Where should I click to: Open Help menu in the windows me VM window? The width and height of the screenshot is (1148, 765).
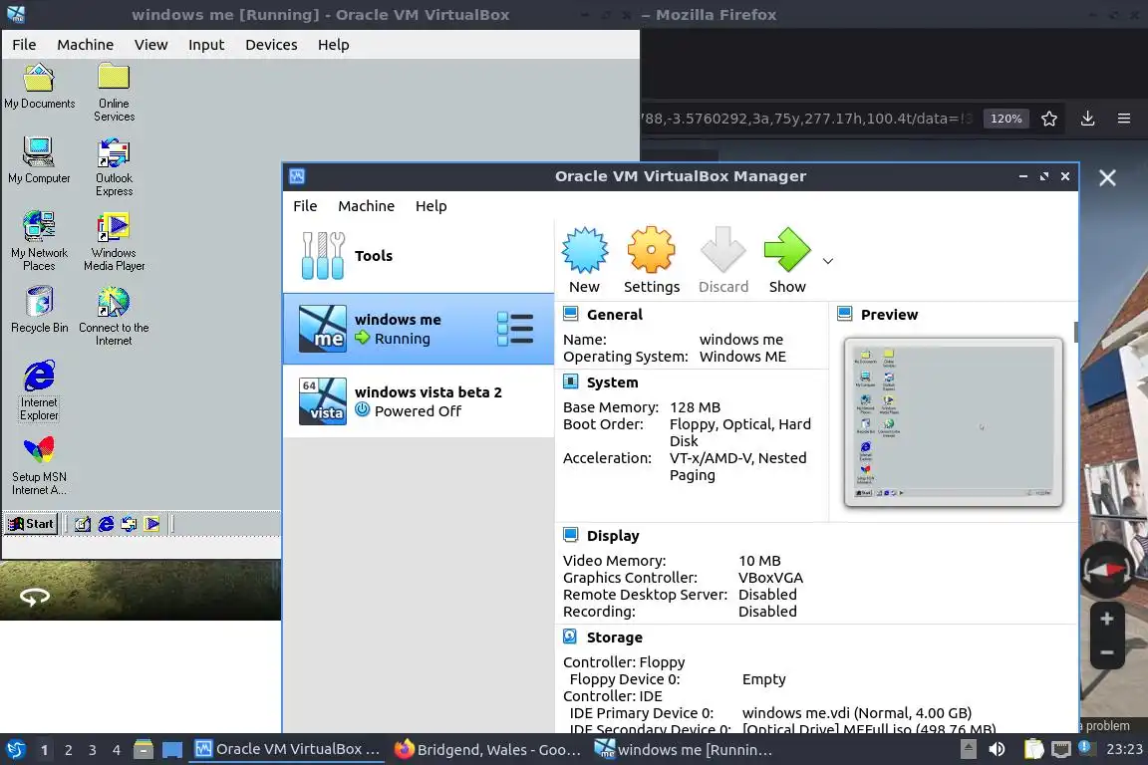pyautogui.click(x=333, y=45)
